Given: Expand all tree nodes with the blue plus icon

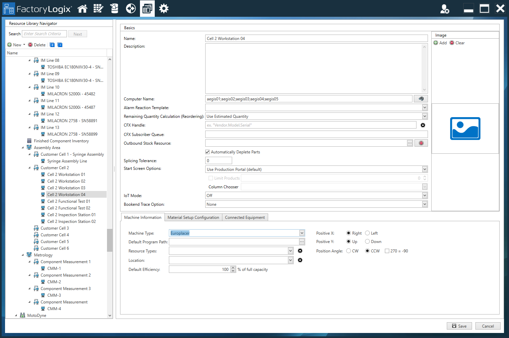Looking at the screenshot, I should 52,45.
